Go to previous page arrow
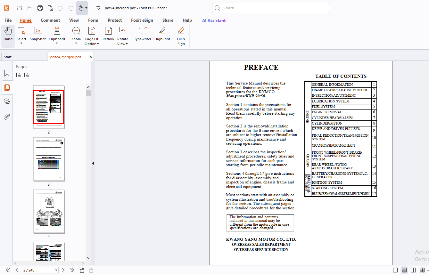The height and width of the screenshot is (275, 429). [17, 270]
